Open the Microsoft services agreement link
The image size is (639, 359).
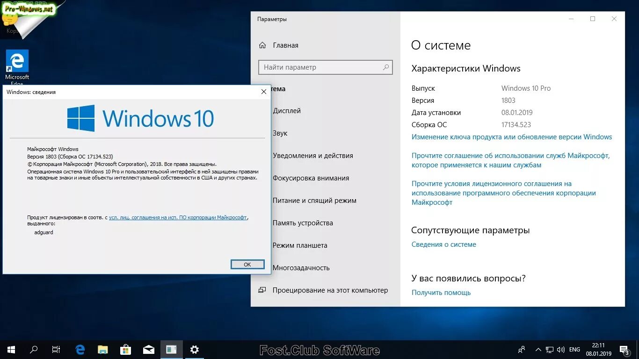[511, 160]
